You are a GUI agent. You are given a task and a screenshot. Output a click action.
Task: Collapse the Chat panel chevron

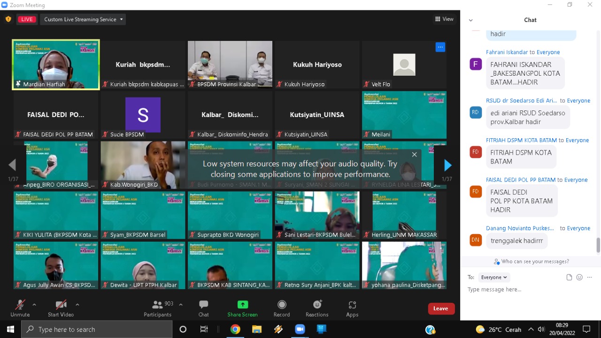coord(470,20)
